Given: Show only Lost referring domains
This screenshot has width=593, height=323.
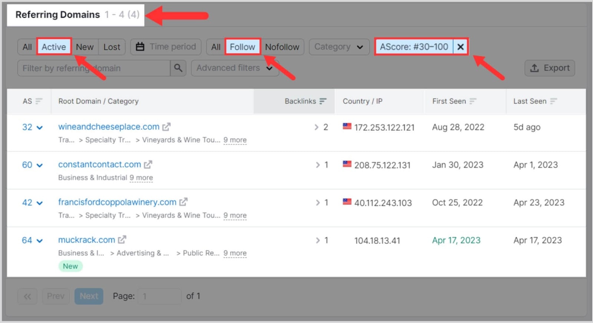Looking at the screenshot, I should [x=112, y=47].
